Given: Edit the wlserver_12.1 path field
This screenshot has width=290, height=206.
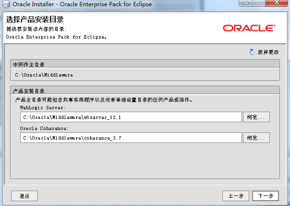Looking at the screenshot, I should pos(131,117).
